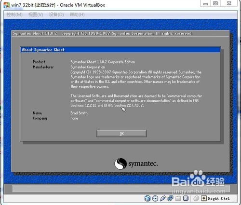Click the 'Symantec Corporation' manufacturer value

(88, 67)
